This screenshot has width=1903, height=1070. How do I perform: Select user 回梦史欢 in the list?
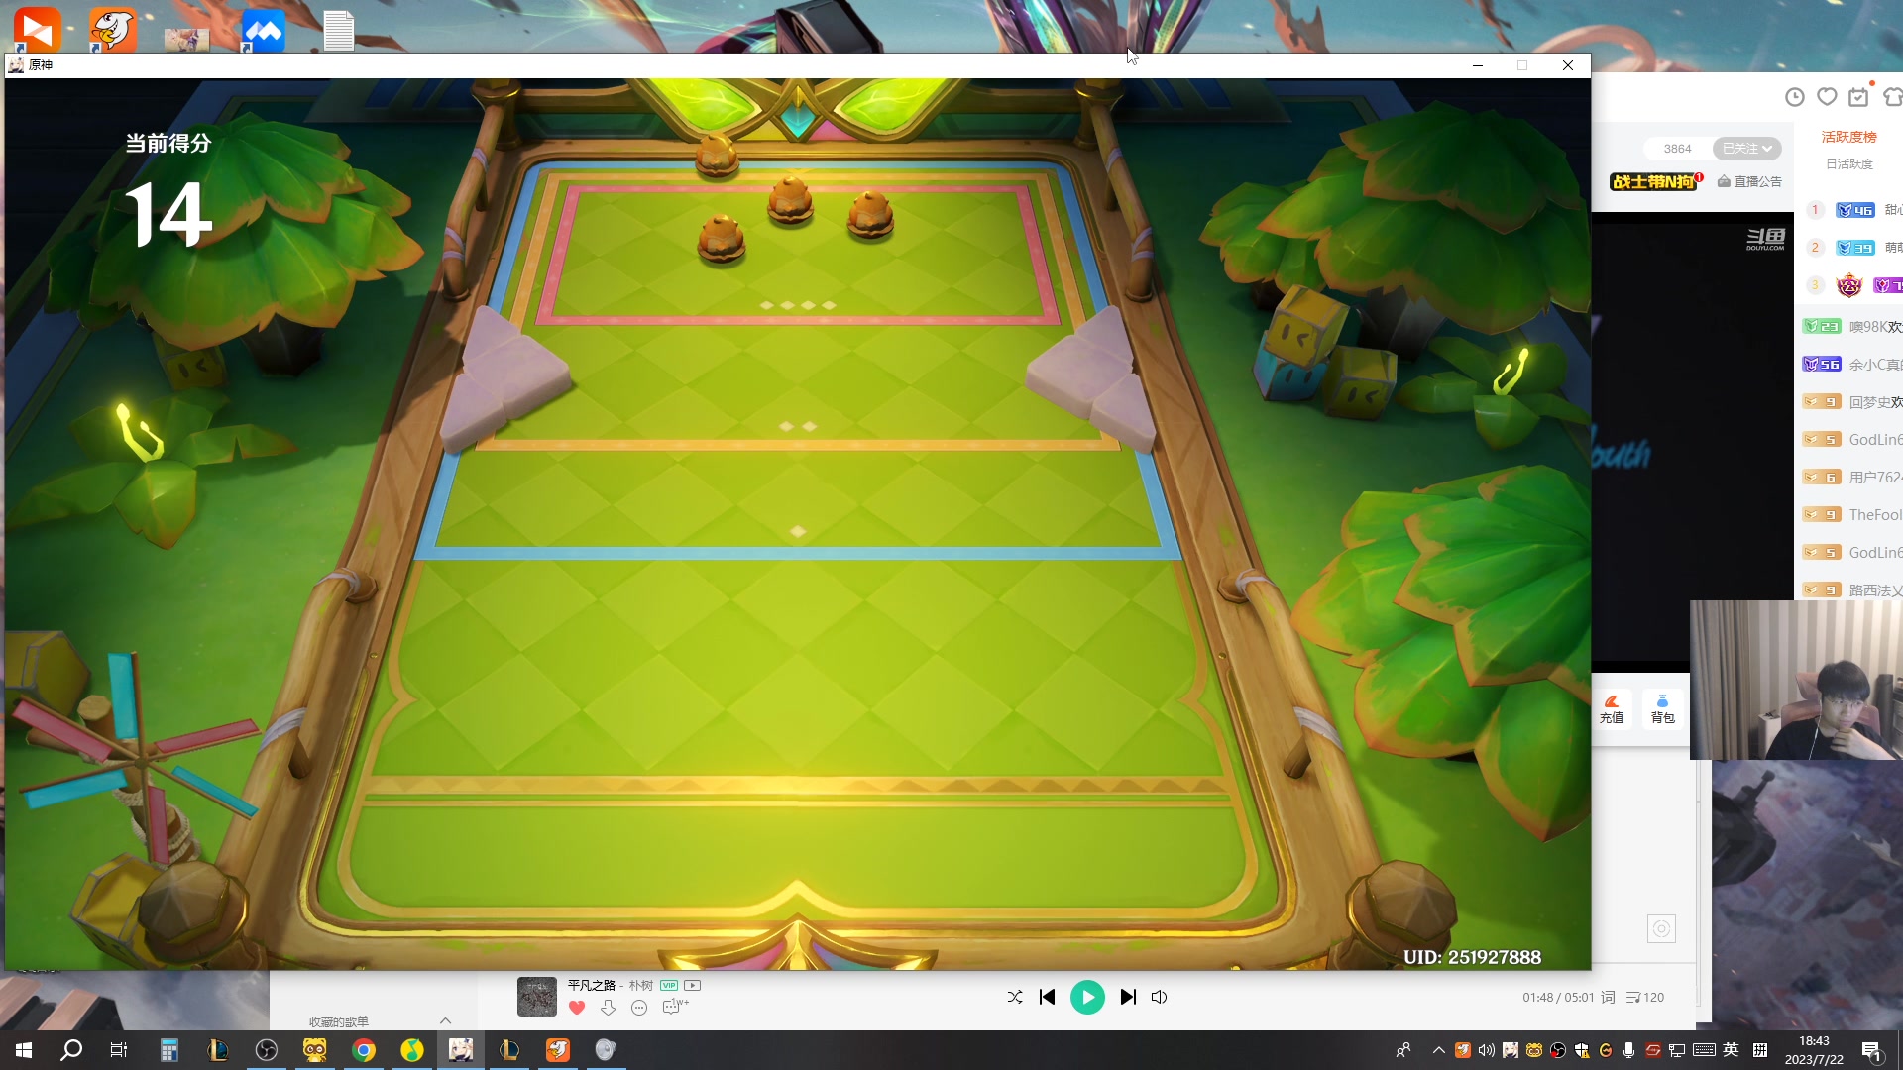click(1852, 401)
